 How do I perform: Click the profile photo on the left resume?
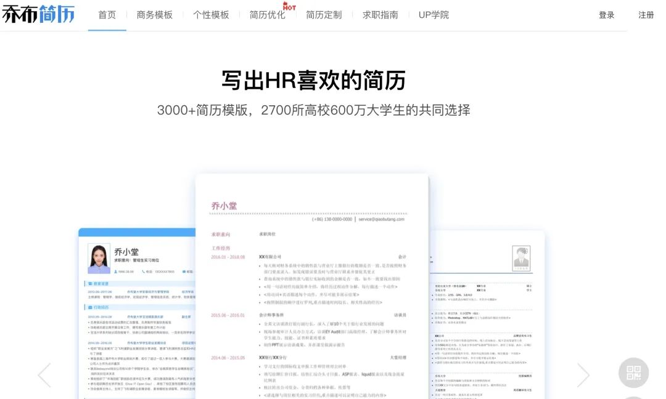tap(101, 259)
